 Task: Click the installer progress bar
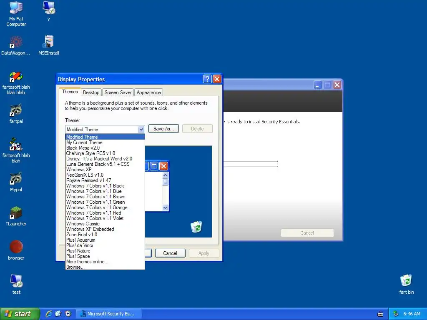pos(251,164)
